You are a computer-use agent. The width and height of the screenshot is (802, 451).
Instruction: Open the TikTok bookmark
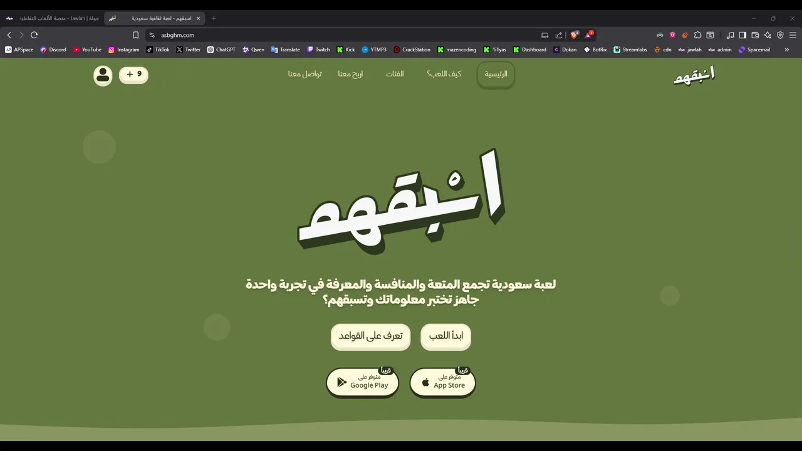coord(158,49)
